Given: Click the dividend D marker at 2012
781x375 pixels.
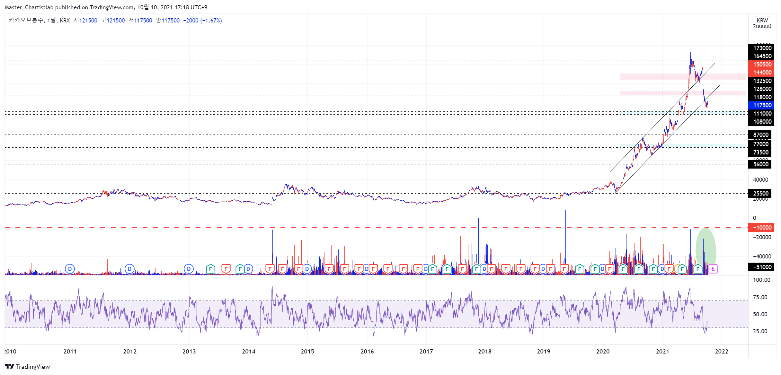Looking at the screenshot, I should 129,269.
